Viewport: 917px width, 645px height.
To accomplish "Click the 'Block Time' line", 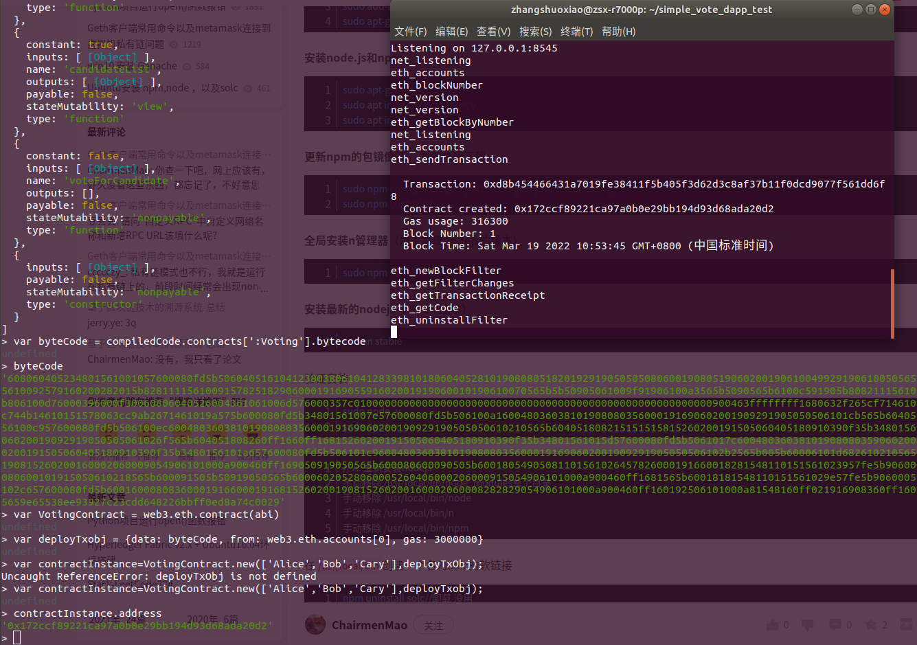I will click(589, 246).
